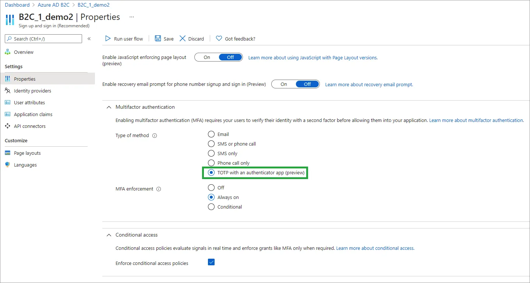Click the Identity providers icon in sidebar

click(8, 91)
